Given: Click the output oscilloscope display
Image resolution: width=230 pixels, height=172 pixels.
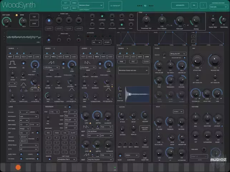Looking at the screenshot, I should click(24, 37).
